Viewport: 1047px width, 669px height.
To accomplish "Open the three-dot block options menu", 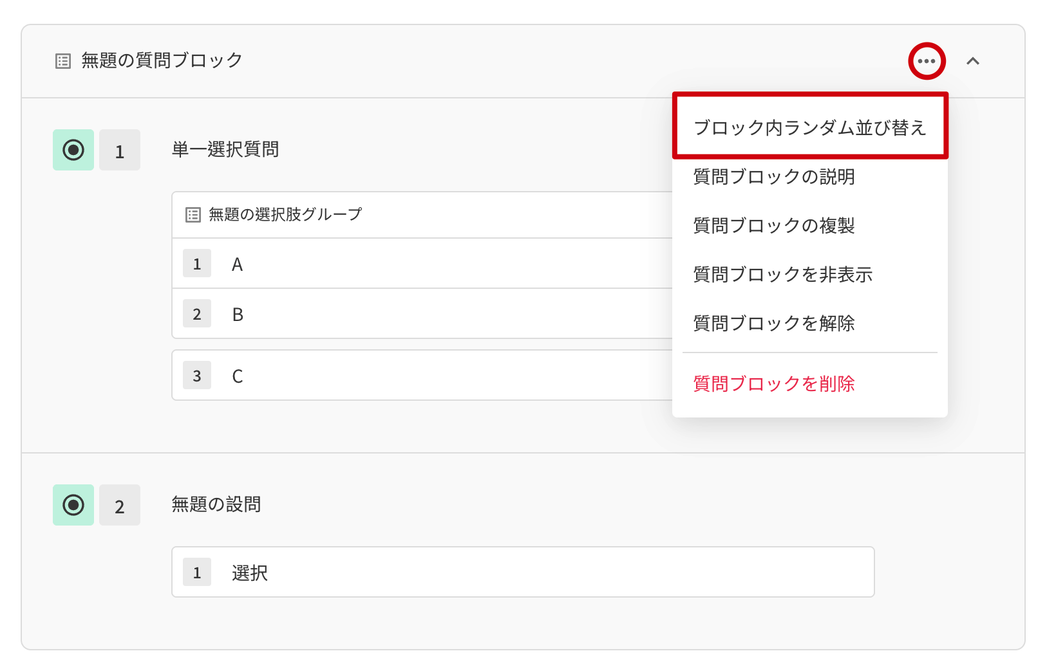I will click(927, 61).
